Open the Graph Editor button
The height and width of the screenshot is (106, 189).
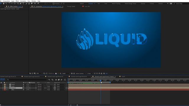coord(65,80)
